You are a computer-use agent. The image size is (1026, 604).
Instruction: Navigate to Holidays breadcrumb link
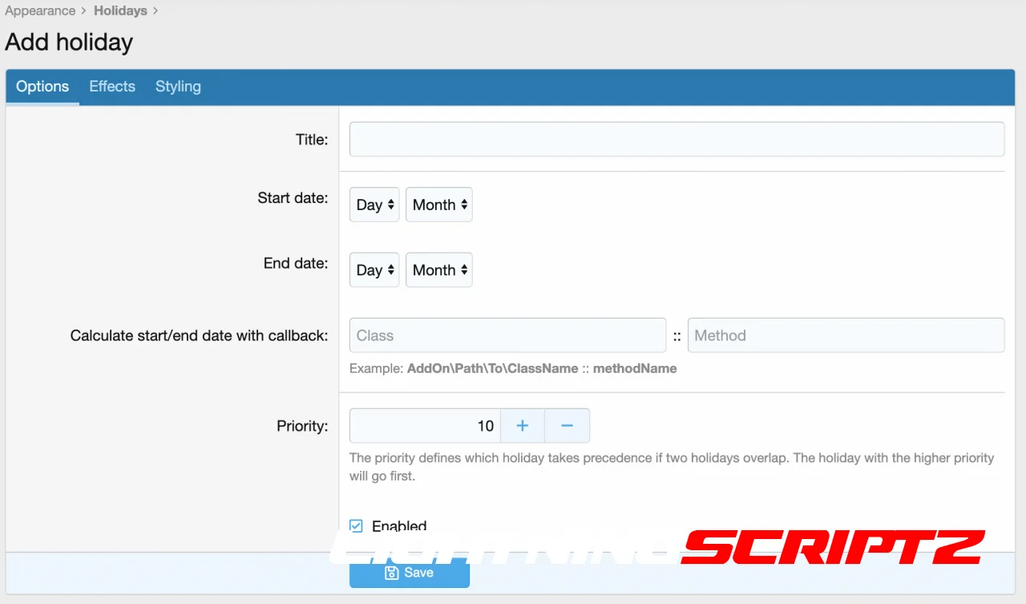[120, 11]
